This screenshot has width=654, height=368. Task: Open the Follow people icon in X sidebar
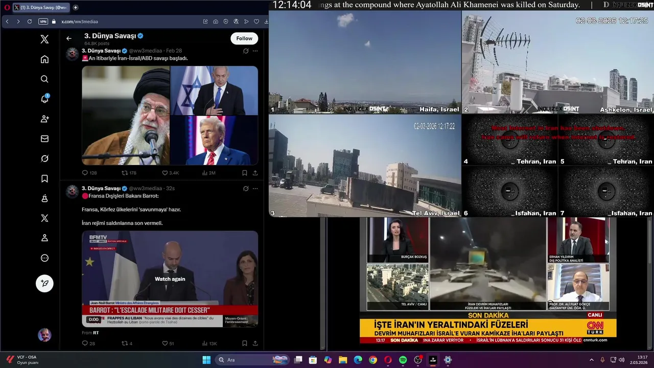[x=44, y=119]
